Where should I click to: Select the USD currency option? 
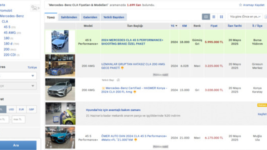tap(11, 110)
